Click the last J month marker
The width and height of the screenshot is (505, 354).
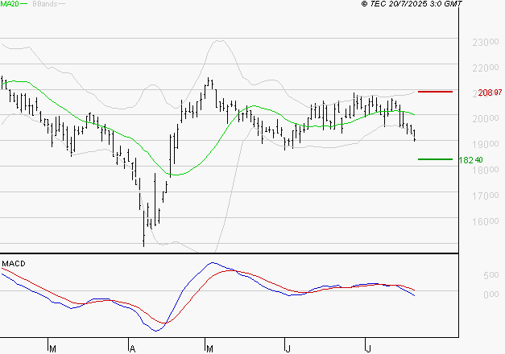pyautogui.click(x=368, y=348)
